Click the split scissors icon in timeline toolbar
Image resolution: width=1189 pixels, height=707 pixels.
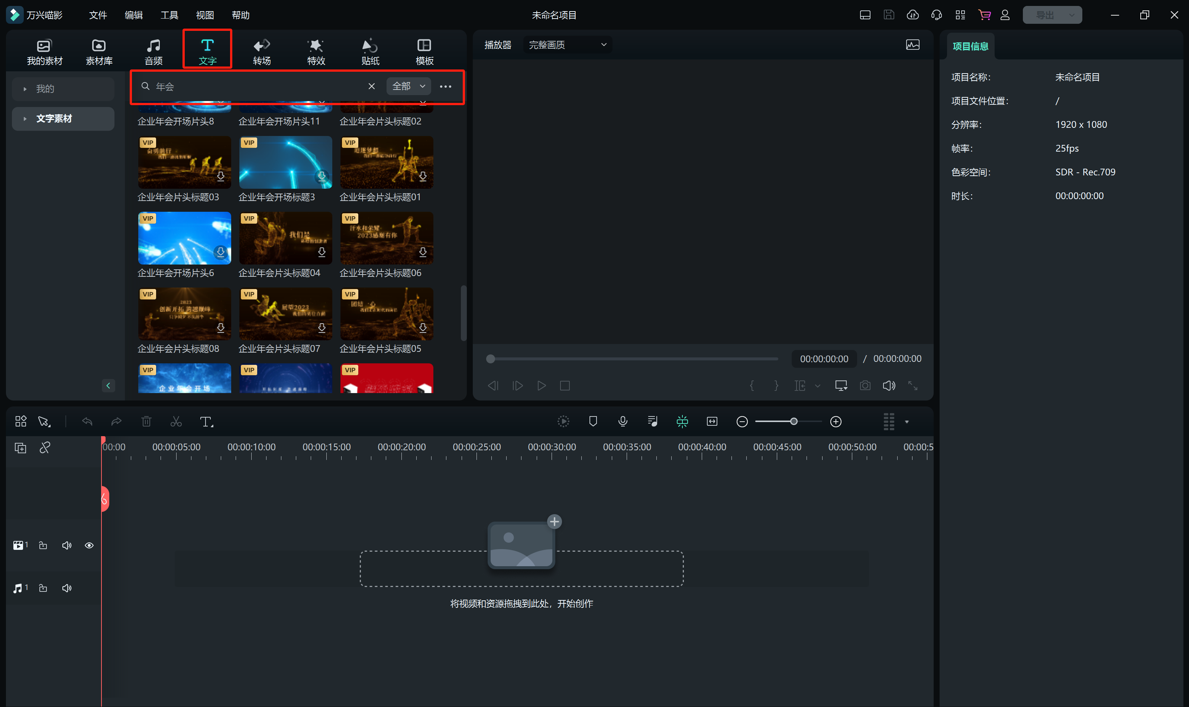(176, 422)
